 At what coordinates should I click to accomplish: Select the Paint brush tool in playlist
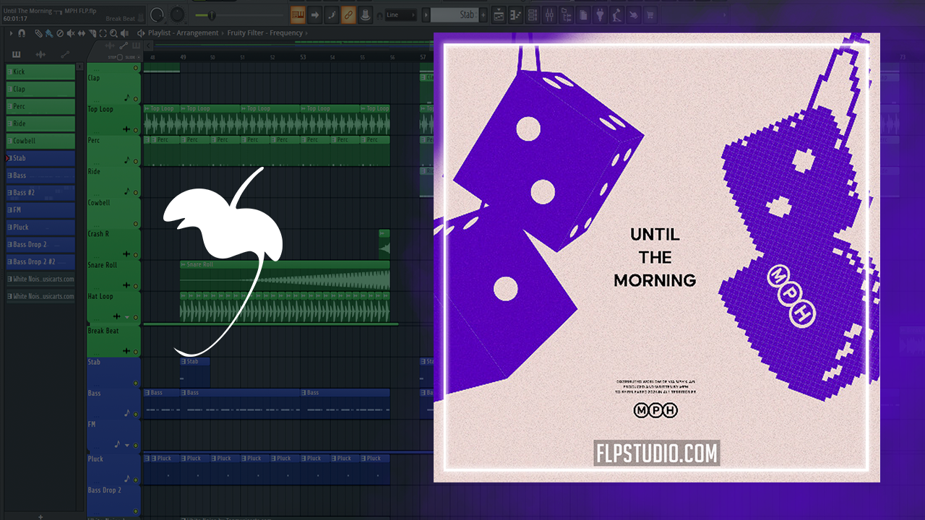point(49,33)
